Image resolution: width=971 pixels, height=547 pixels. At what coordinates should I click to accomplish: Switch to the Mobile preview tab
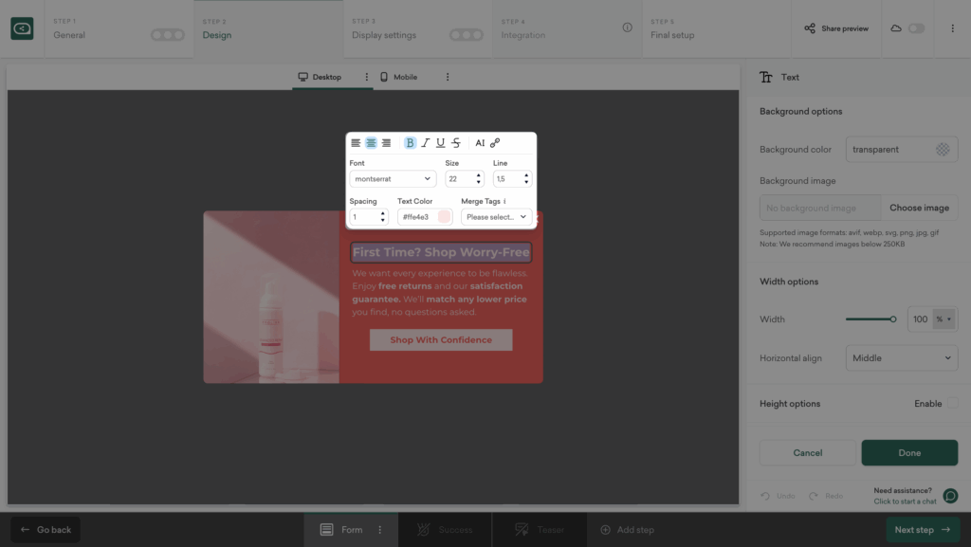tap(398, 77)
